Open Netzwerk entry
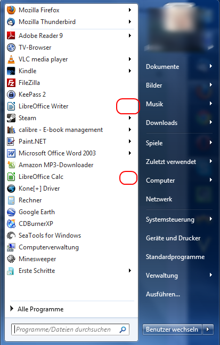Screen dimensions: 220x345 point(159,199)
